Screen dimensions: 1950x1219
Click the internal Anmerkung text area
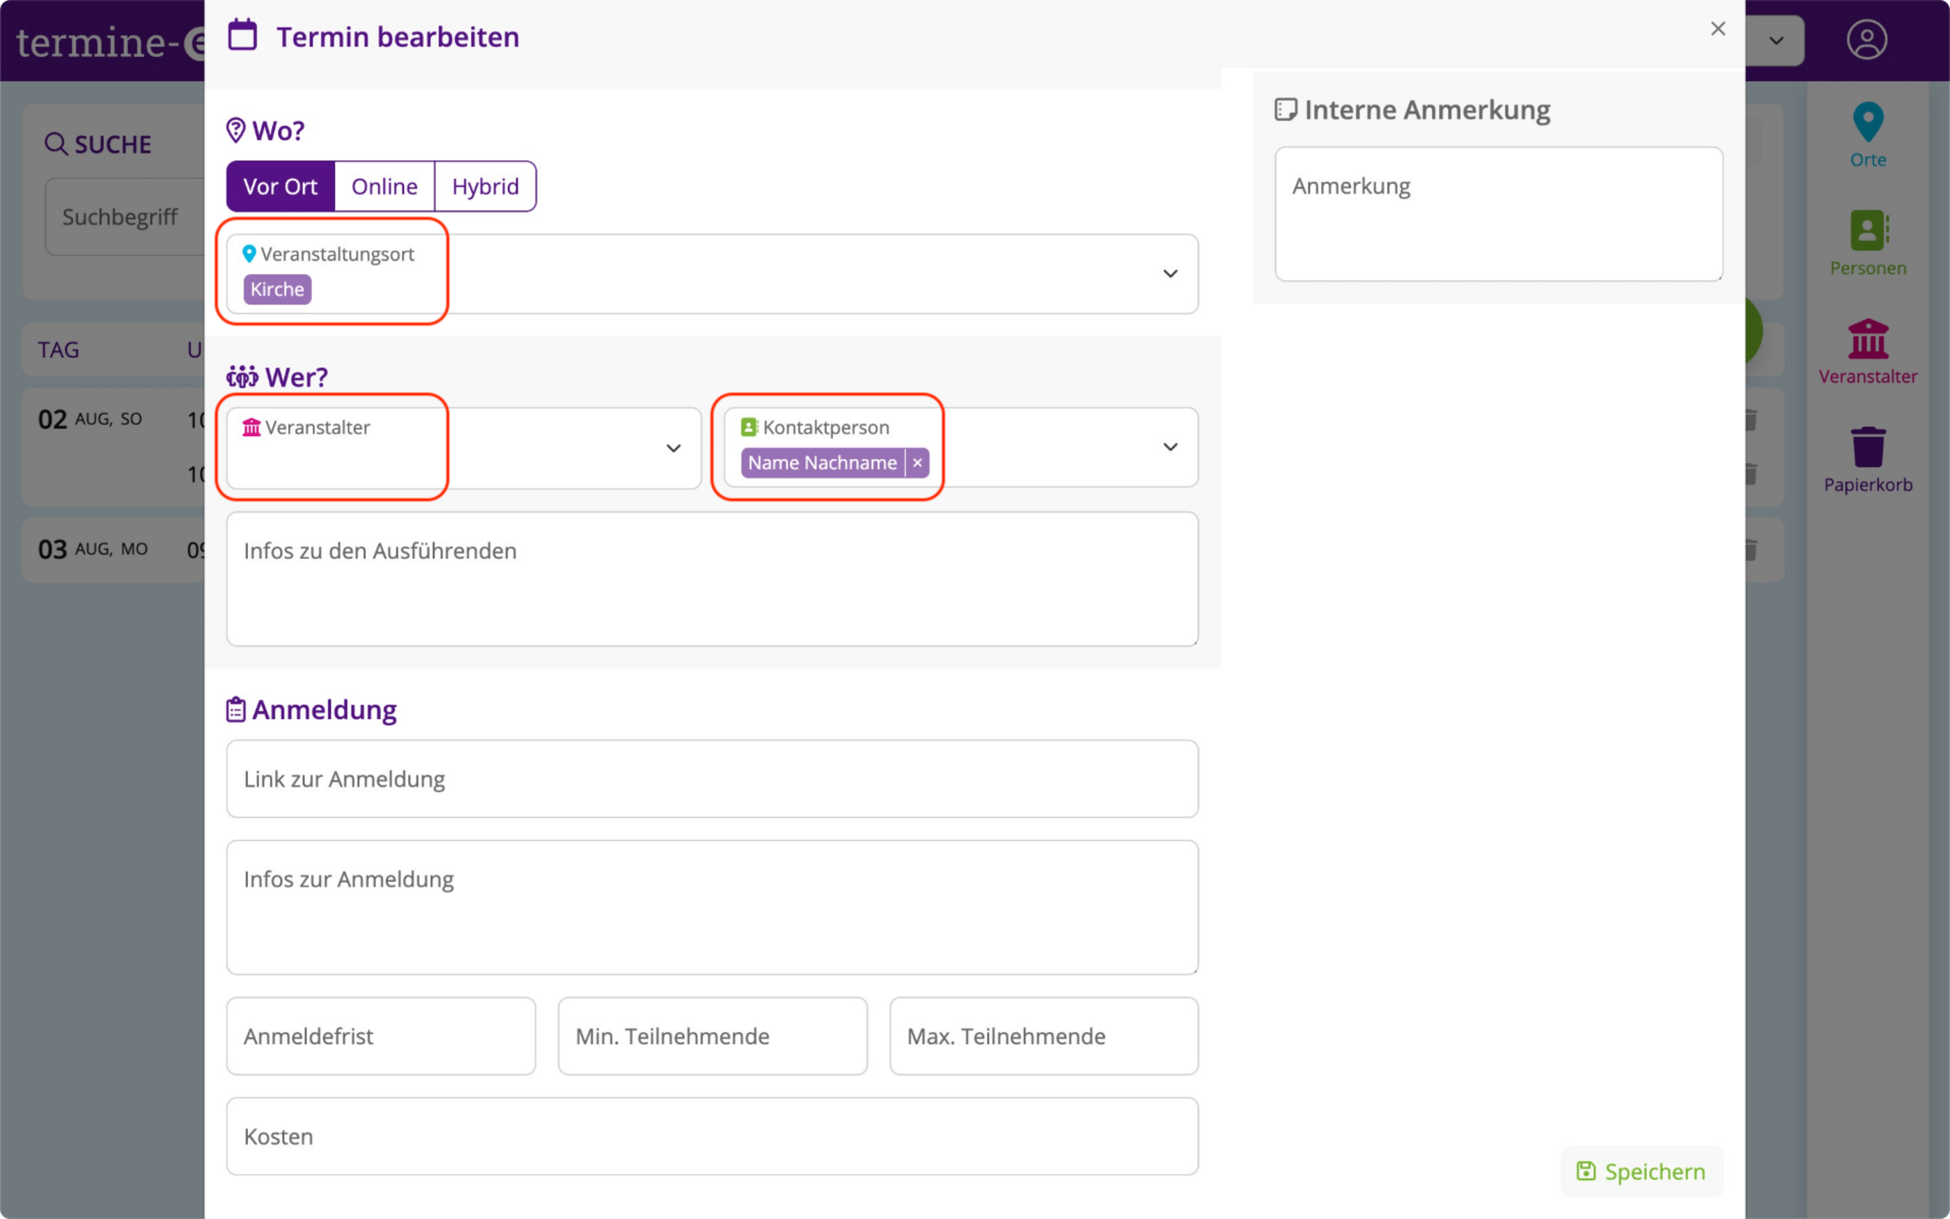1499,214
